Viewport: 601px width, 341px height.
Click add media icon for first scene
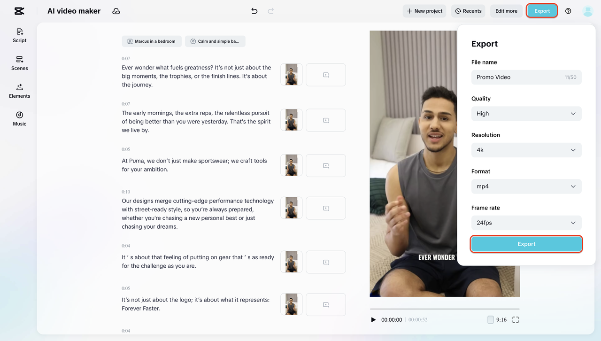pyautogui.click(x=326, y=75)
